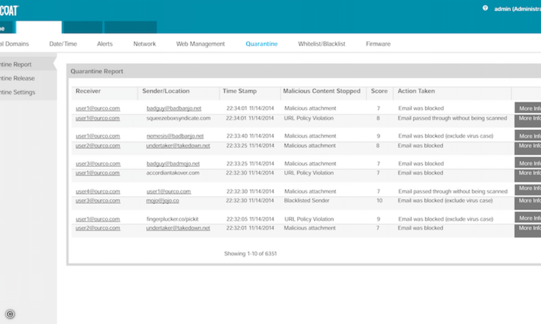Image resolution: width=541 pixels, height=324 pixels.
Task: Click the Score column header
Action: [x=379, y=91]
